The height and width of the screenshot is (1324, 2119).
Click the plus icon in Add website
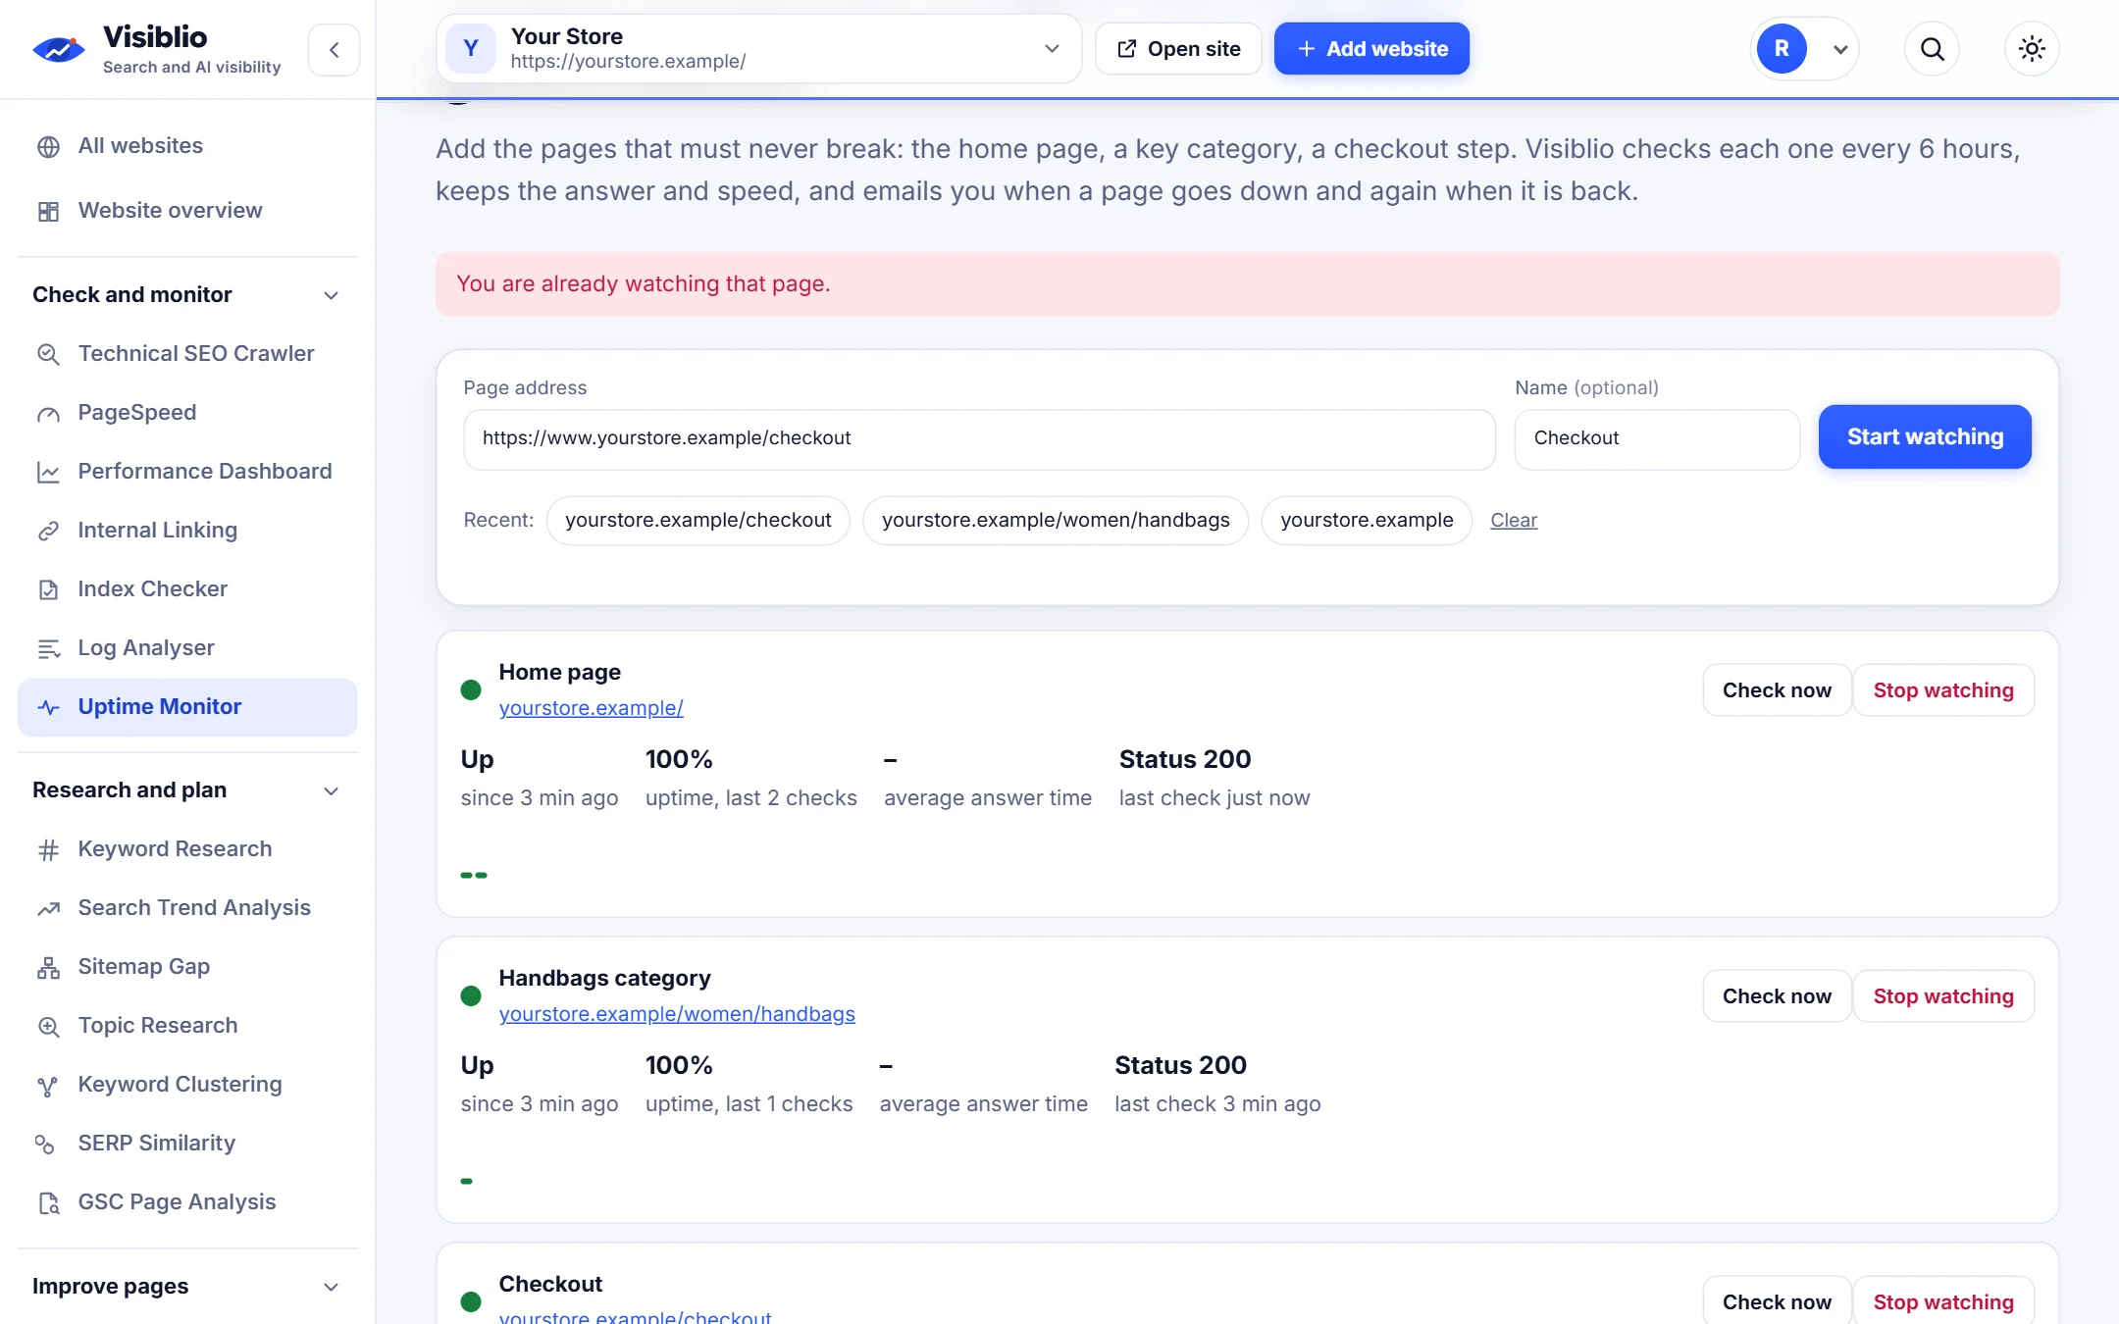coord(1307,49)
